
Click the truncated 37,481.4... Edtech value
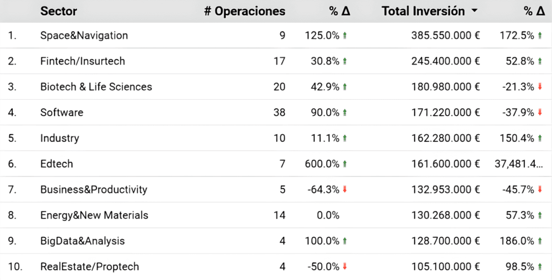tap(519, 164)
